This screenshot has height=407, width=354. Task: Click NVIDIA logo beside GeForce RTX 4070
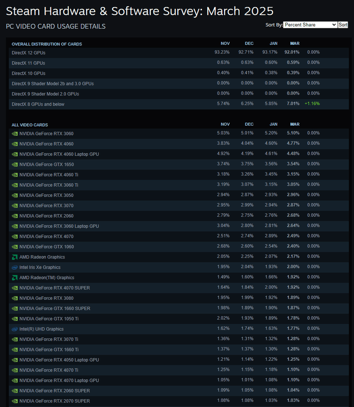pyautogui.click(x=15, y=237)
